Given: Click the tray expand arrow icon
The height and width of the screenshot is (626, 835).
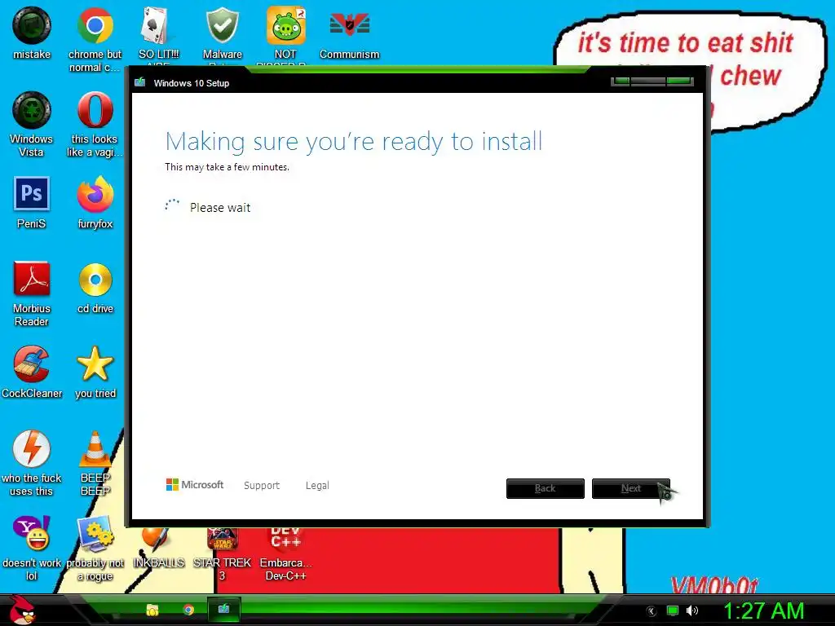Looking at the screenshot, I should coord(651,611).
